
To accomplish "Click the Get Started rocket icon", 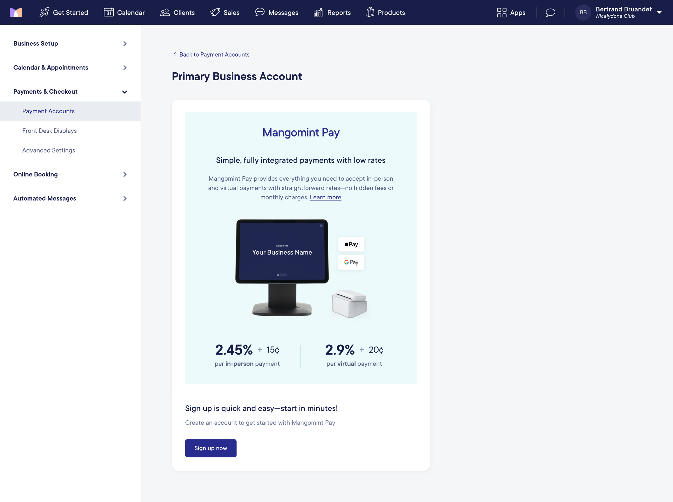I will coord(44,12).
